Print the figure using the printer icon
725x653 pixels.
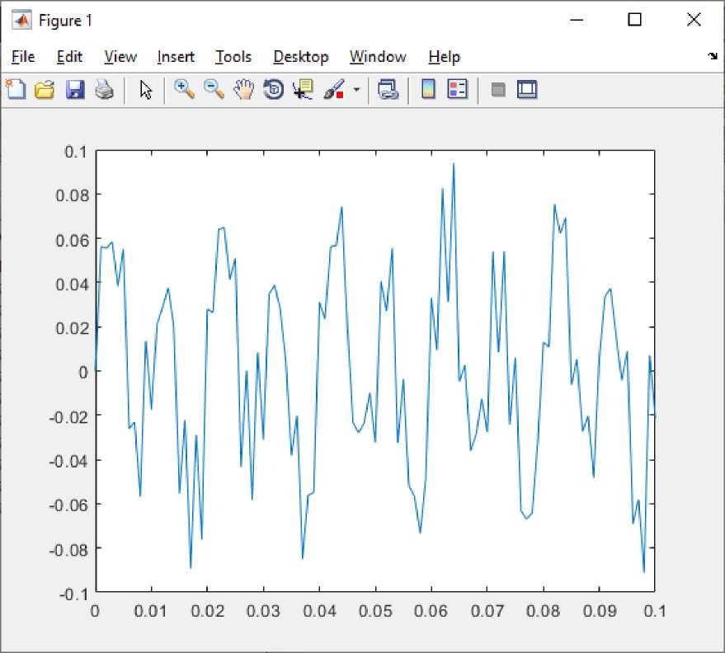point(104,90)
